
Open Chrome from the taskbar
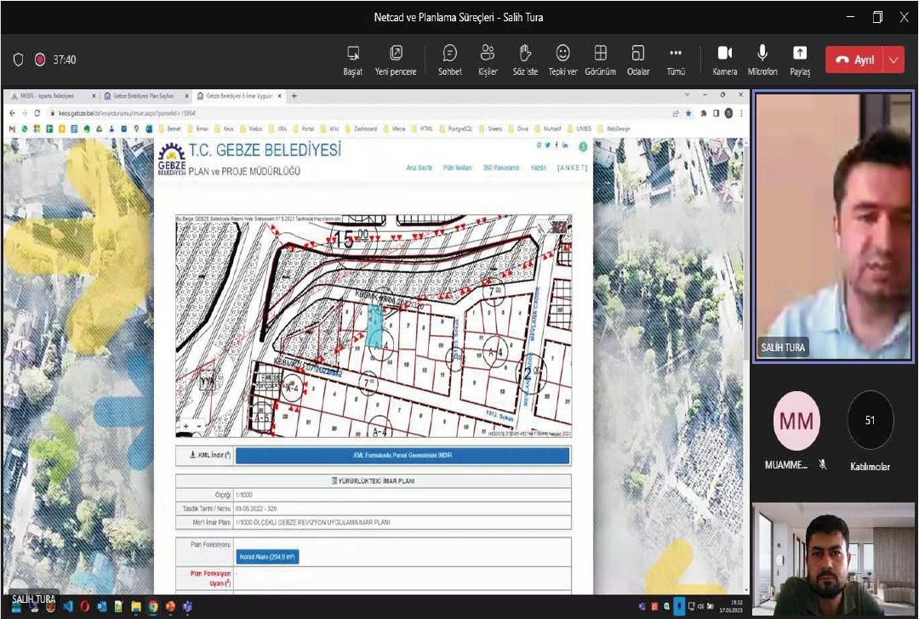[153, 607]
